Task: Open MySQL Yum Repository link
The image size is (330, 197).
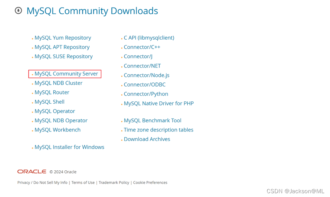Action: click(63, 38)
